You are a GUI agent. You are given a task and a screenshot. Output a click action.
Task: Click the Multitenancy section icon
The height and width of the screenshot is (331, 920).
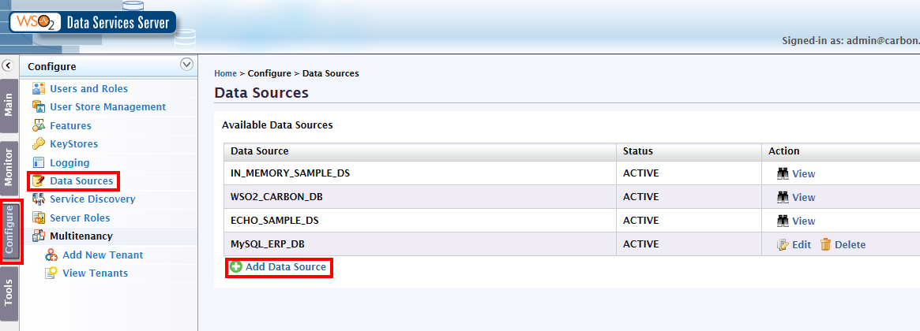point(39,236)
